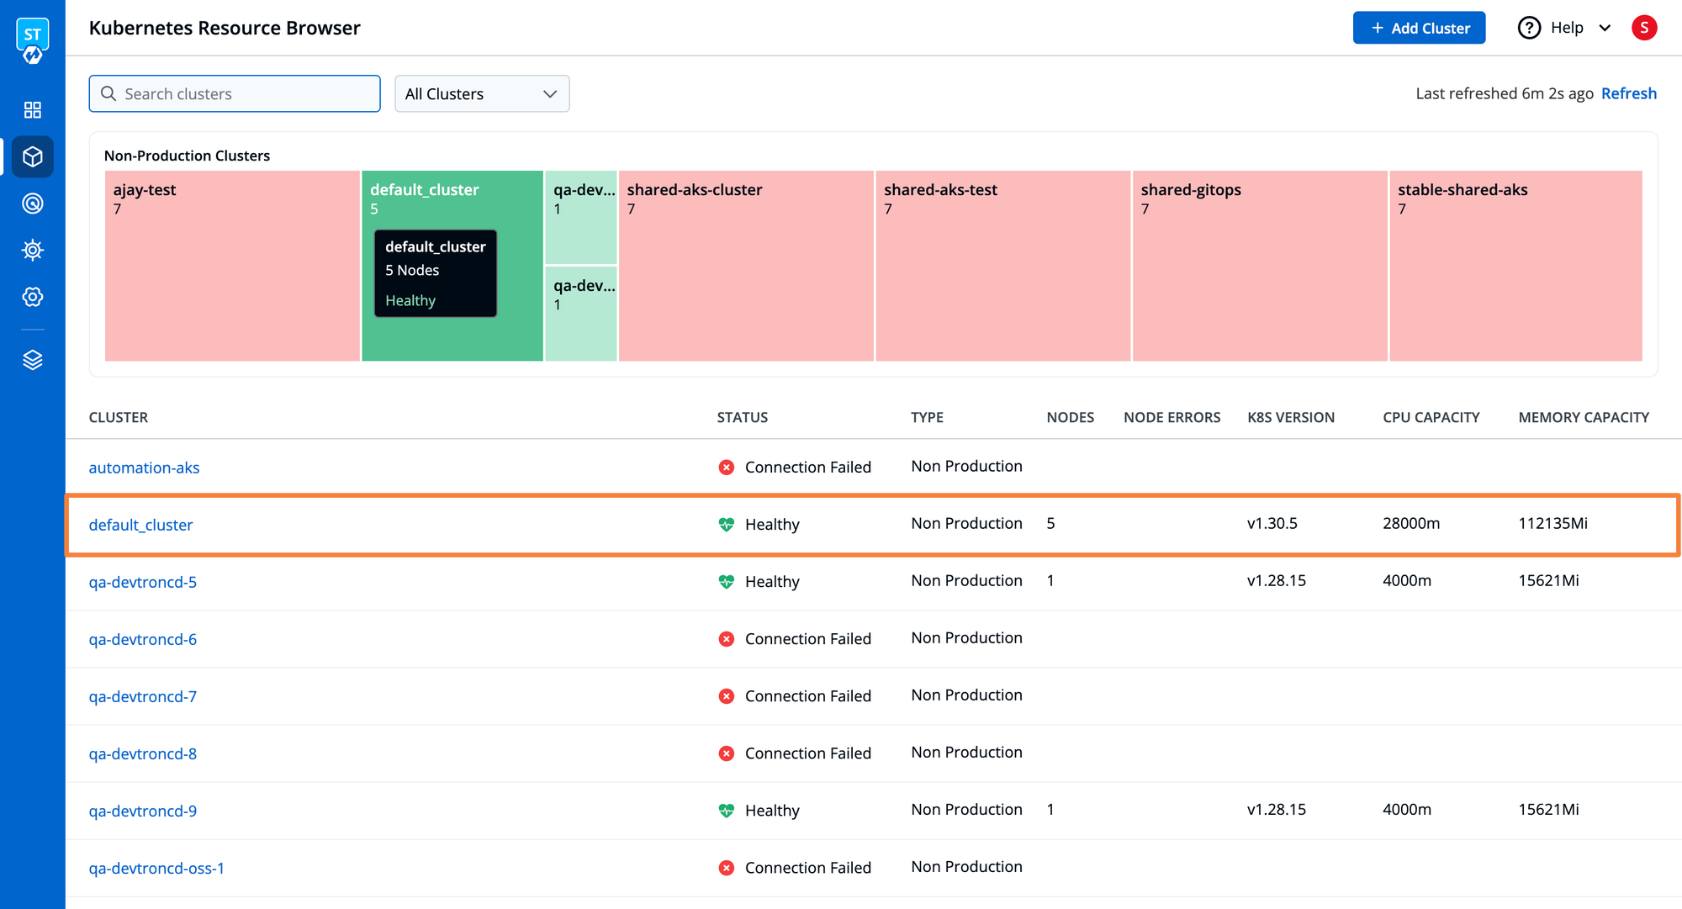Click the Healthy status icon for default_cluster

point(725,524)
